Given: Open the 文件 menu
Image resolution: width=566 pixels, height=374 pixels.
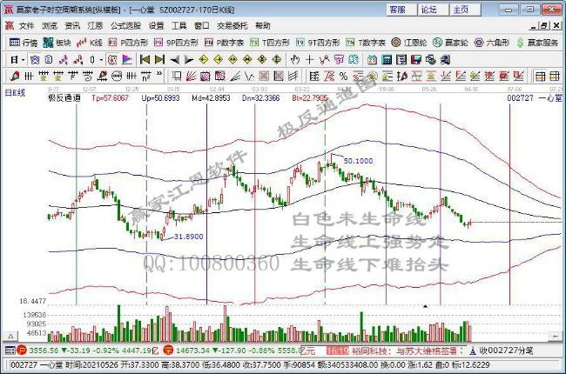Looking at the screenshot, I should tap(26, 26).
